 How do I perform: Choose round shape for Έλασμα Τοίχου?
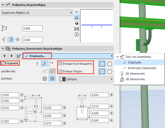pyautogui.click(x=110, y=72)
